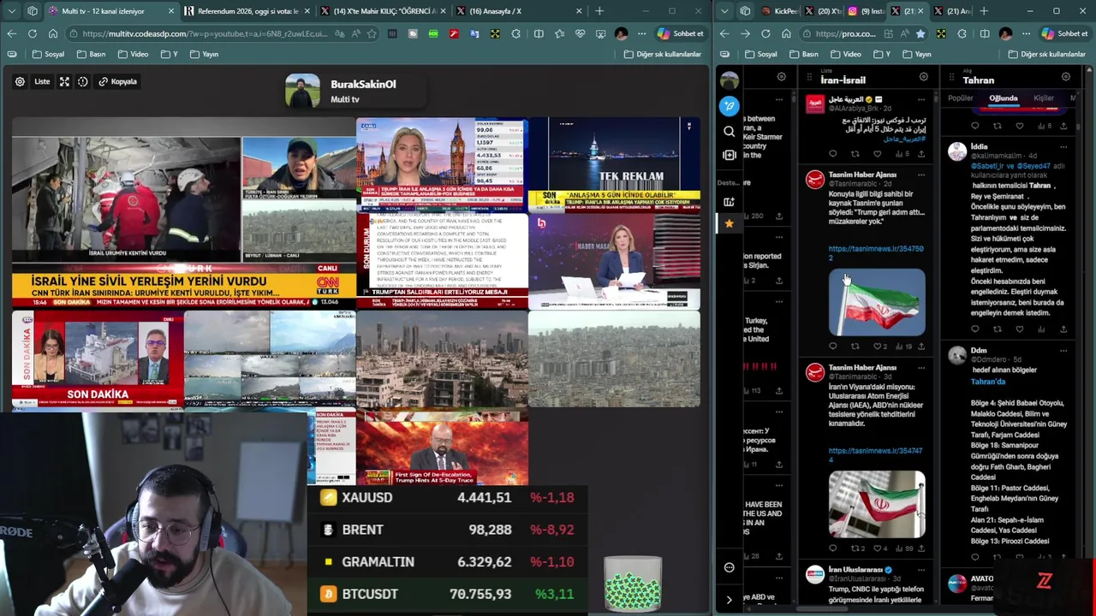Open X Pro search magnifier
The width and height of the screenshot is (1096, 616).
(730, 131)
